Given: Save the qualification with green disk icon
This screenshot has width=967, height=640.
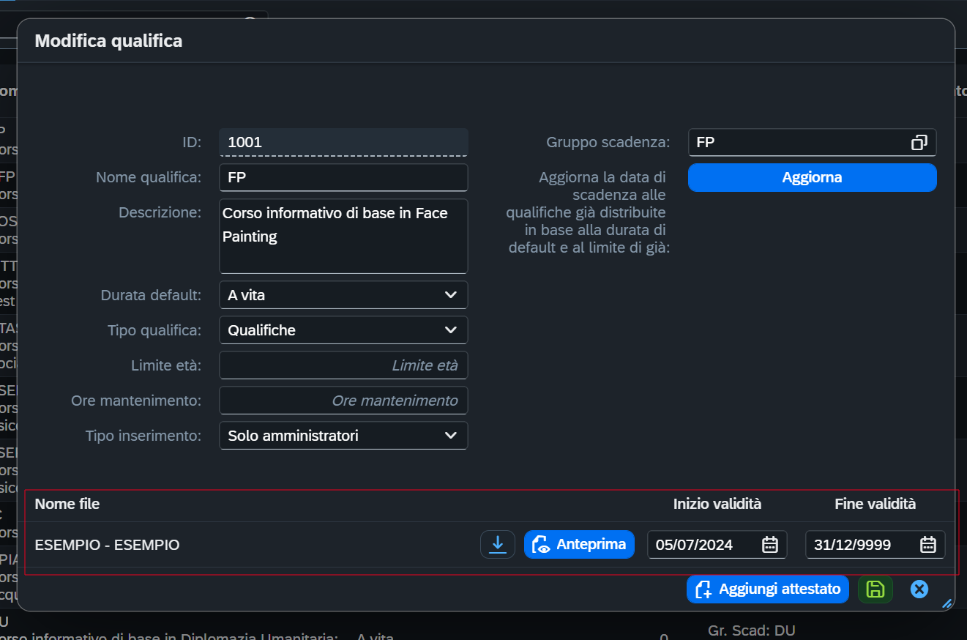Looking at the screenshot, I should (x=875, y=589).
